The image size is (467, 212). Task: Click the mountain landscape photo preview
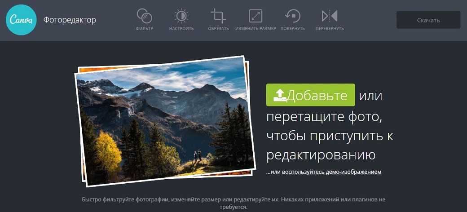(164, 121)
